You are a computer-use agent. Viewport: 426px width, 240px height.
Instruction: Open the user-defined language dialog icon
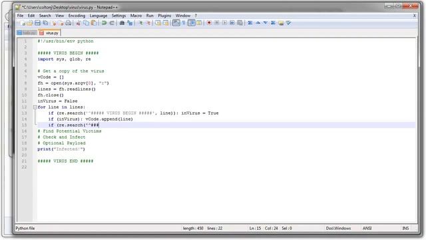199,23
